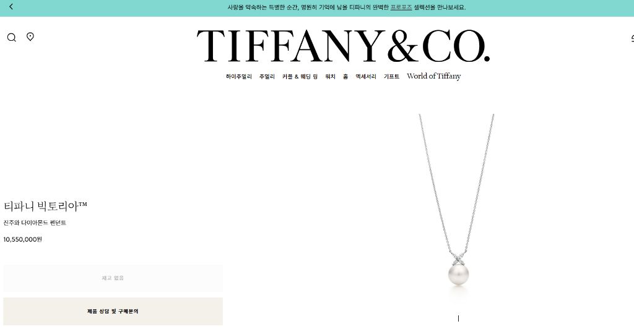This screenshot has height=329, width=634.
Task: Select 커플 & 웨딩 링 menu item
Action: [300, 76]
